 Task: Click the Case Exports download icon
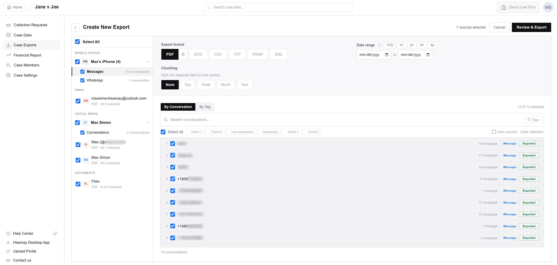tap(8, 45)
